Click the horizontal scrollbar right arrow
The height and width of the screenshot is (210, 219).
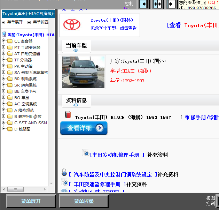[45, 189]
